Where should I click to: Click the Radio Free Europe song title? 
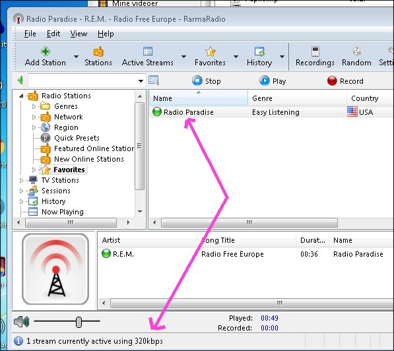tap(232, 254)
